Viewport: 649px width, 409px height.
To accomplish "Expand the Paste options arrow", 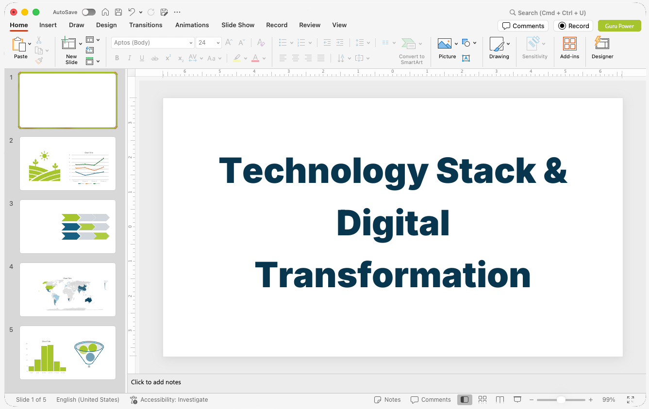I will tap(30, 44).
